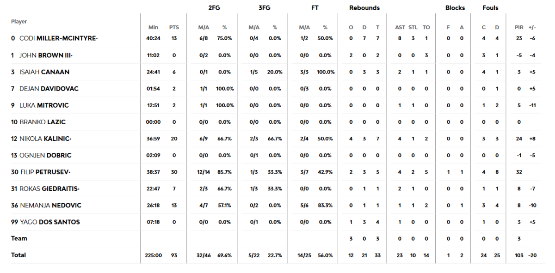Click the PIR column header
Image resolution: width=555 pixels, height=273 pixels.
519,27
